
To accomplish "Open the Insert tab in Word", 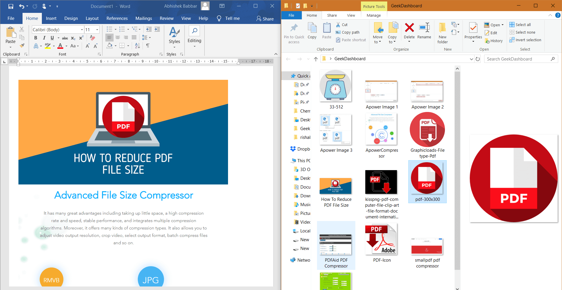I will (51, 18).
